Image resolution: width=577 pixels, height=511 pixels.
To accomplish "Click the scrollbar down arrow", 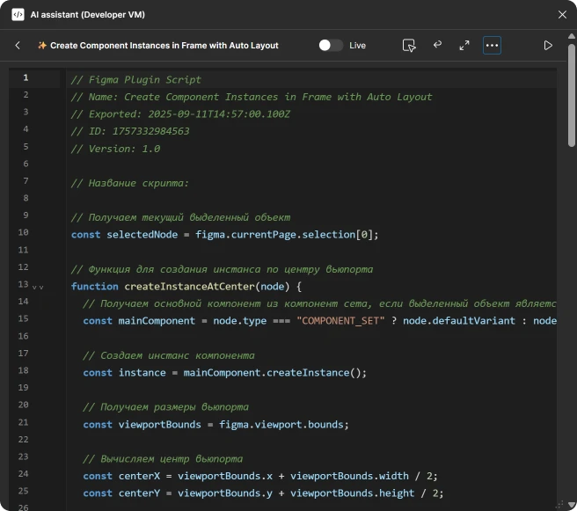I will point(571,504).
